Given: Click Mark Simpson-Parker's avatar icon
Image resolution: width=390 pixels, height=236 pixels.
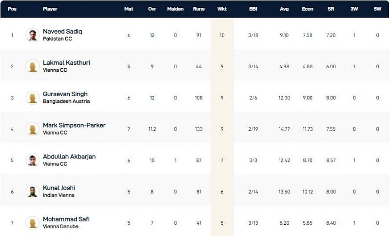Looking at the screenshot, I should (33, 129).
